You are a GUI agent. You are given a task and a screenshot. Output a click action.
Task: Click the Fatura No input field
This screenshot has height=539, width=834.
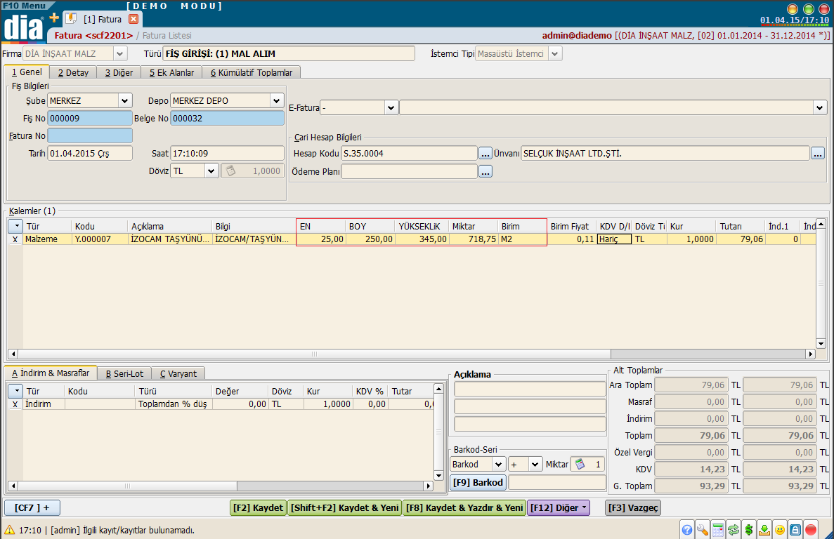coord(90,136)
